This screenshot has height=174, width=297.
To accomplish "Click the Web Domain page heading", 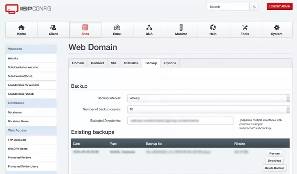I will click(x=93, y=47).
